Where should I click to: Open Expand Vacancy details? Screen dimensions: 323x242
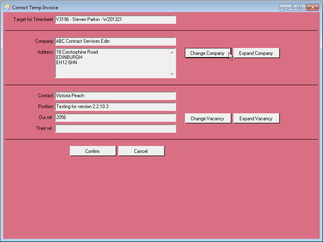pyautogui.click(x=256, y=119)
